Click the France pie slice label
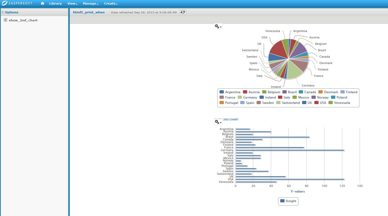Image resolution: width=388 pixels, height=216 pixels. 319,76
